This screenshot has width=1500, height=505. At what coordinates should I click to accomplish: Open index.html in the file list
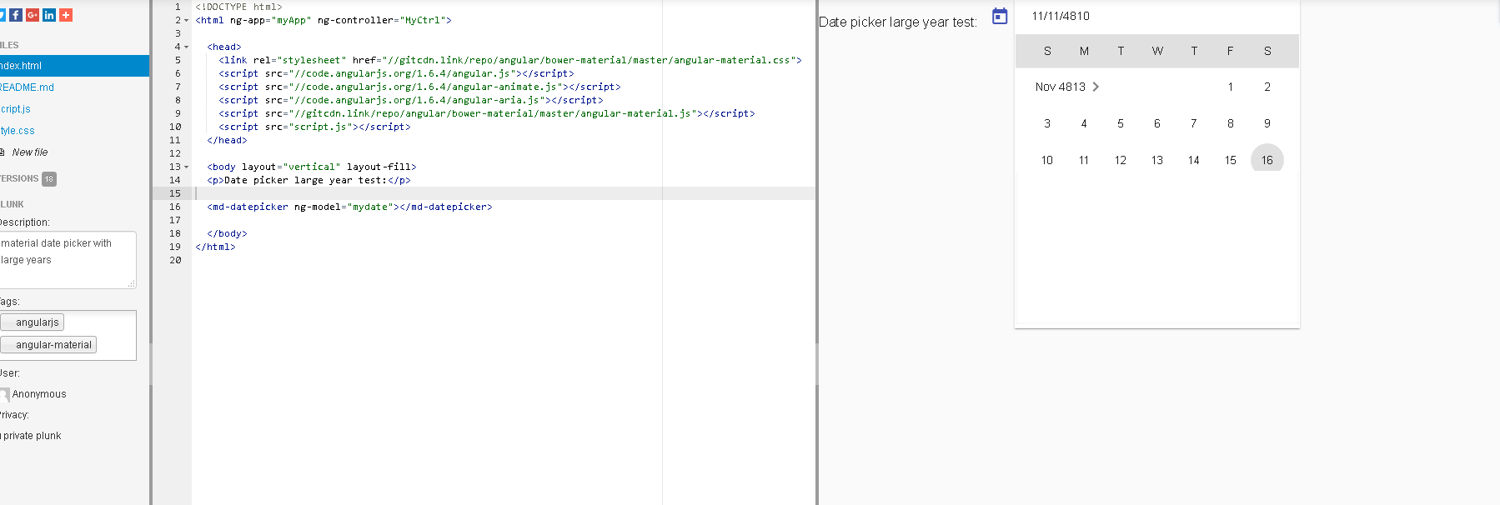[x=74, y=66]
